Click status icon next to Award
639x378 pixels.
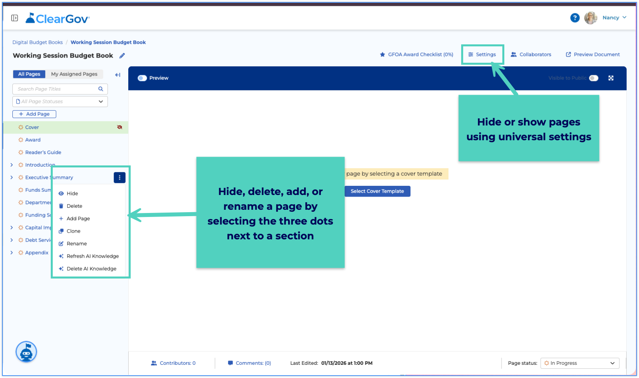(x=21, y=140)
